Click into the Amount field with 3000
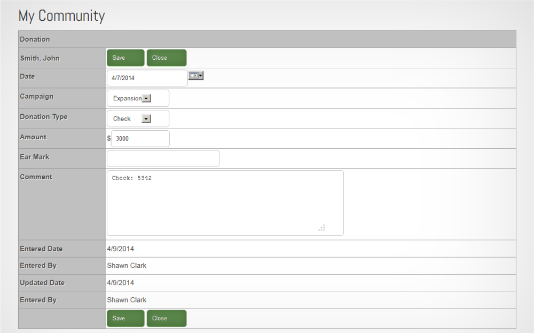 coord(140,139)
